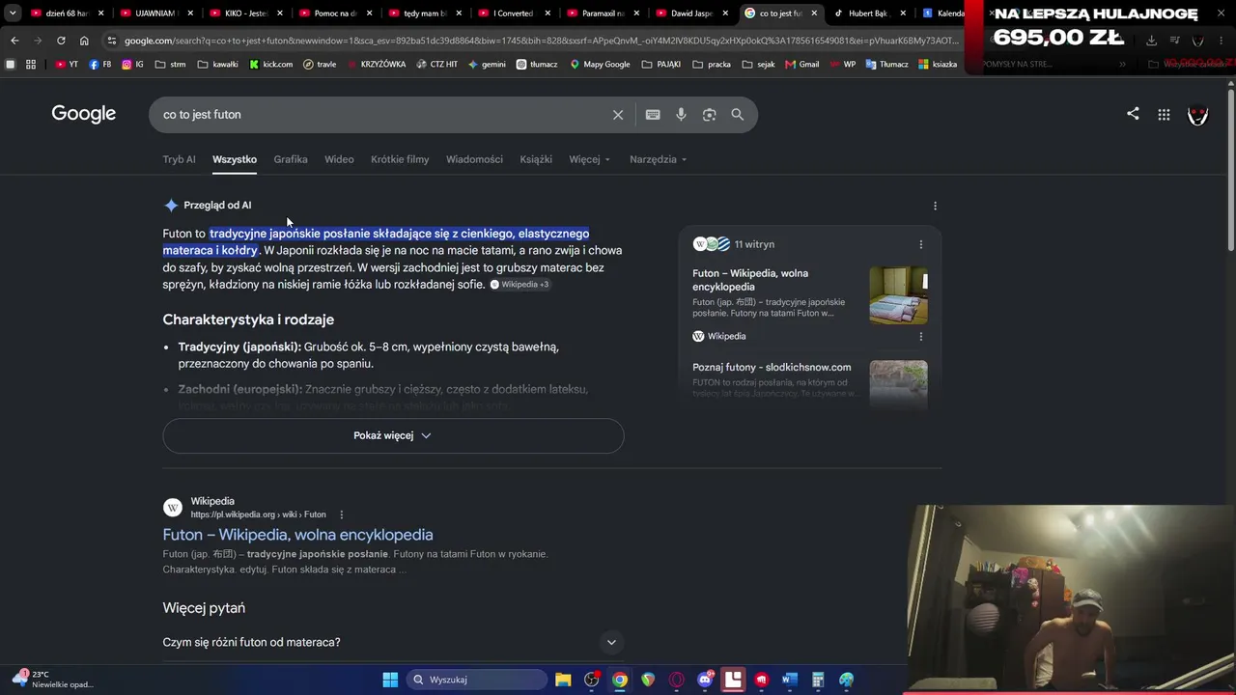Open the Google apps grid
Viewport: 1236px width, 695px height.
click(1164, 115)
